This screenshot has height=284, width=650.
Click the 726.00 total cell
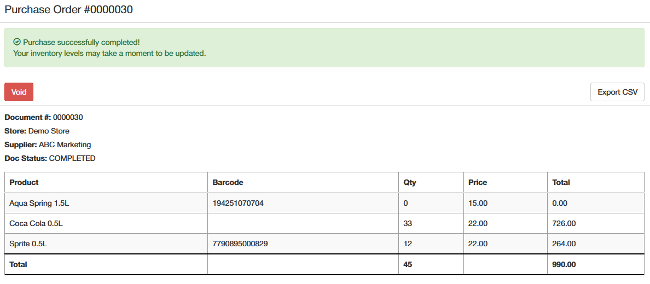click(596, 223)
